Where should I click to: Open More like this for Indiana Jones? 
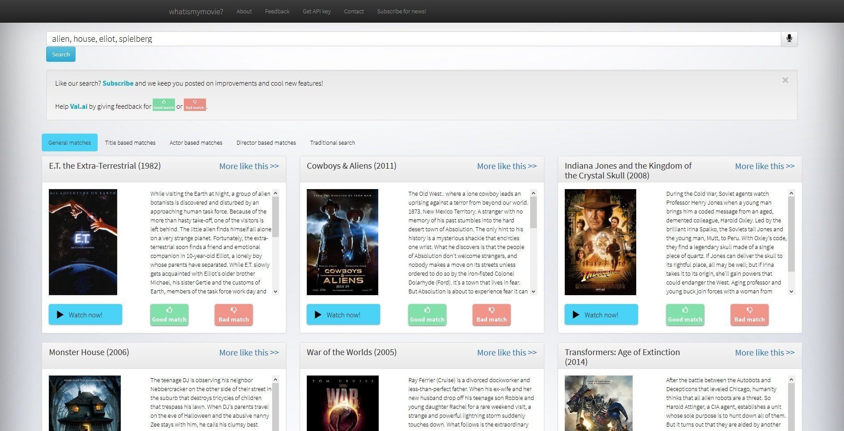[x=765, y=166]
